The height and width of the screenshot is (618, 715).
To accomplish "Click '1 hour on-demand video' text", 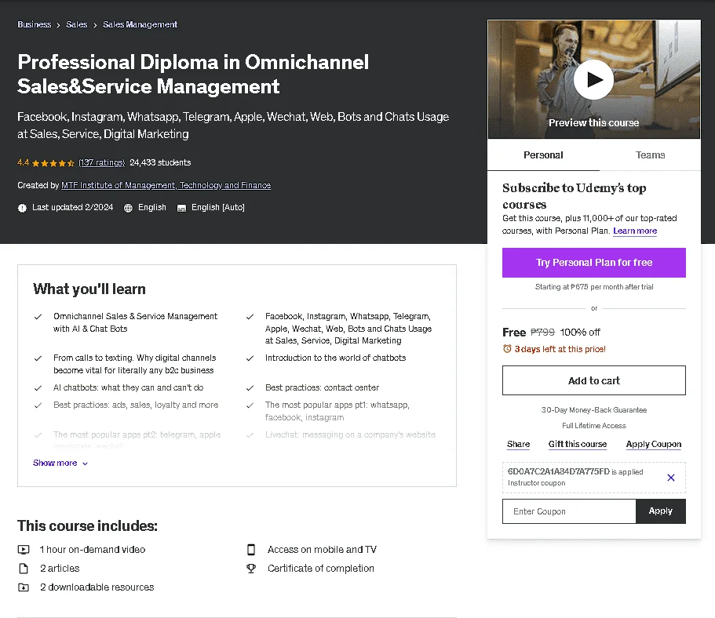I will click(93, 550).
